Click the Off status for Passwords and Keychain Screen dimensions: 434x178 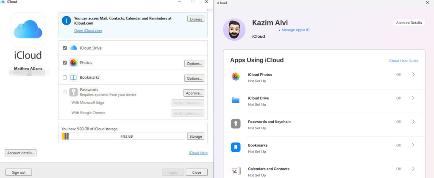398,122
